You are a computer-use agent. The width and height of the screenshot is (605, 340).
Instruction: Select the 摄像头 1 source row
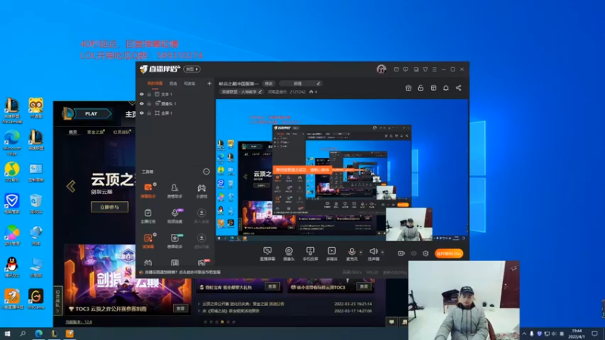click(x=175, y=104)
